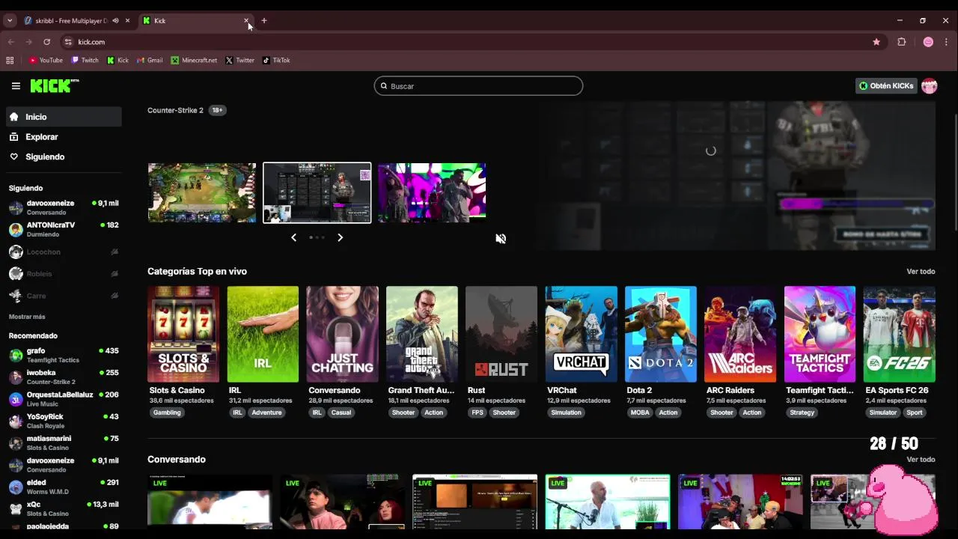
Task: Unmute the featured stream preview
Action: pos(501,238)
